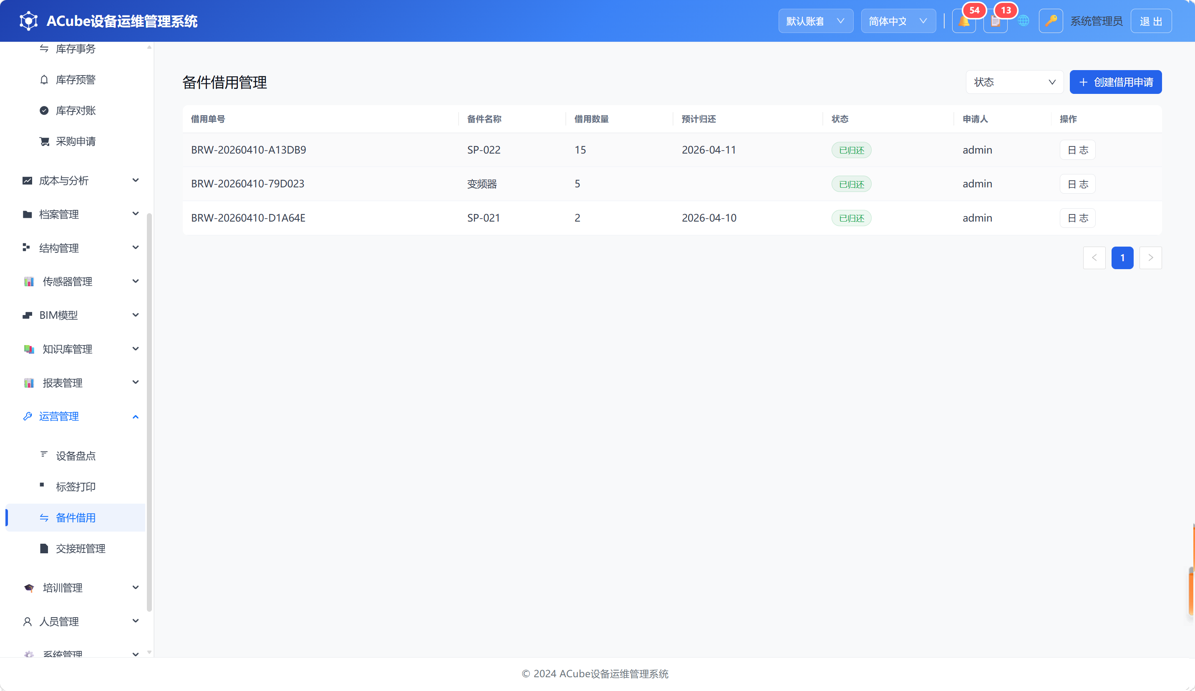Open the clipboard icon with badge 13
Screen dimensions: 1195x691
pos(996,21)
